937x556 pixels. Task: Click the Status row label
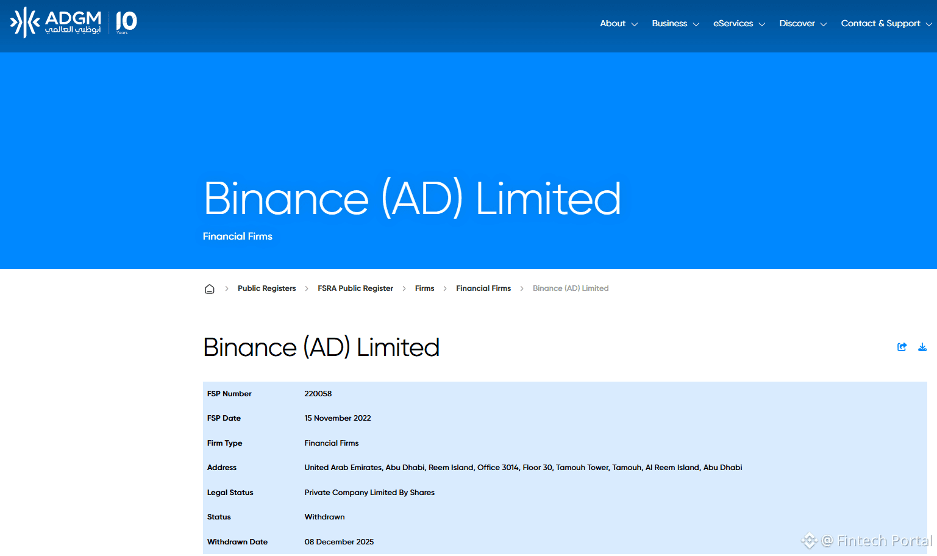(x=219, y=517)
